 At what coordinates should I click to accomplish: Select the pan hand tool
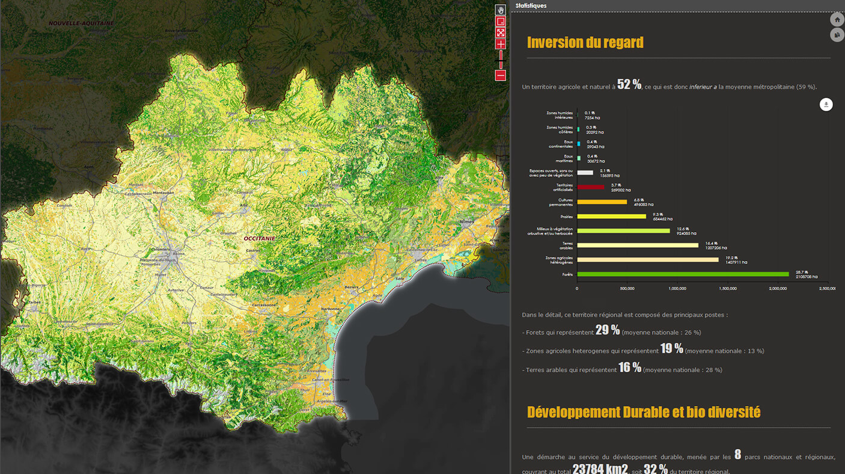500,10
